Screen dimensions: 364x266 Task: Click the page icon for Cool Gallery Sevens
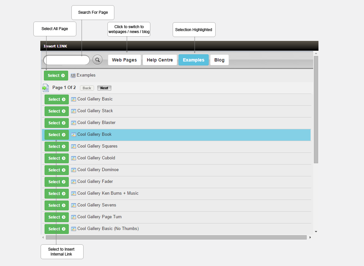tap(74, 205)
